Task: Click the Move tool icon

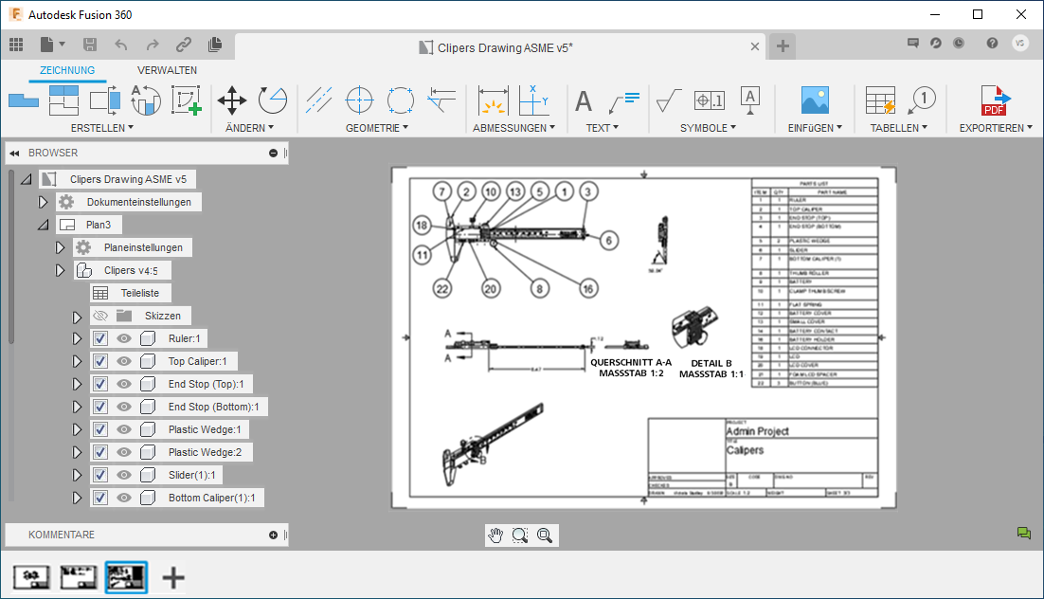Action: (232, 100)
